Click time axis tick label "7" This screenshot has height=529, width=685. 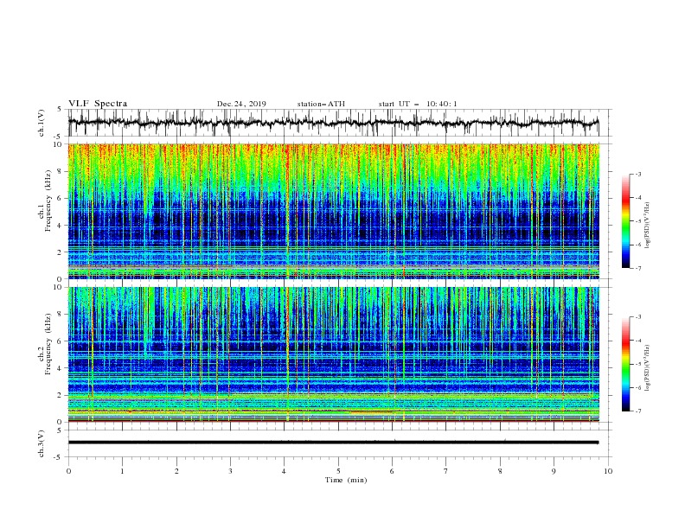pyautogui.click(x=446, y=471)
